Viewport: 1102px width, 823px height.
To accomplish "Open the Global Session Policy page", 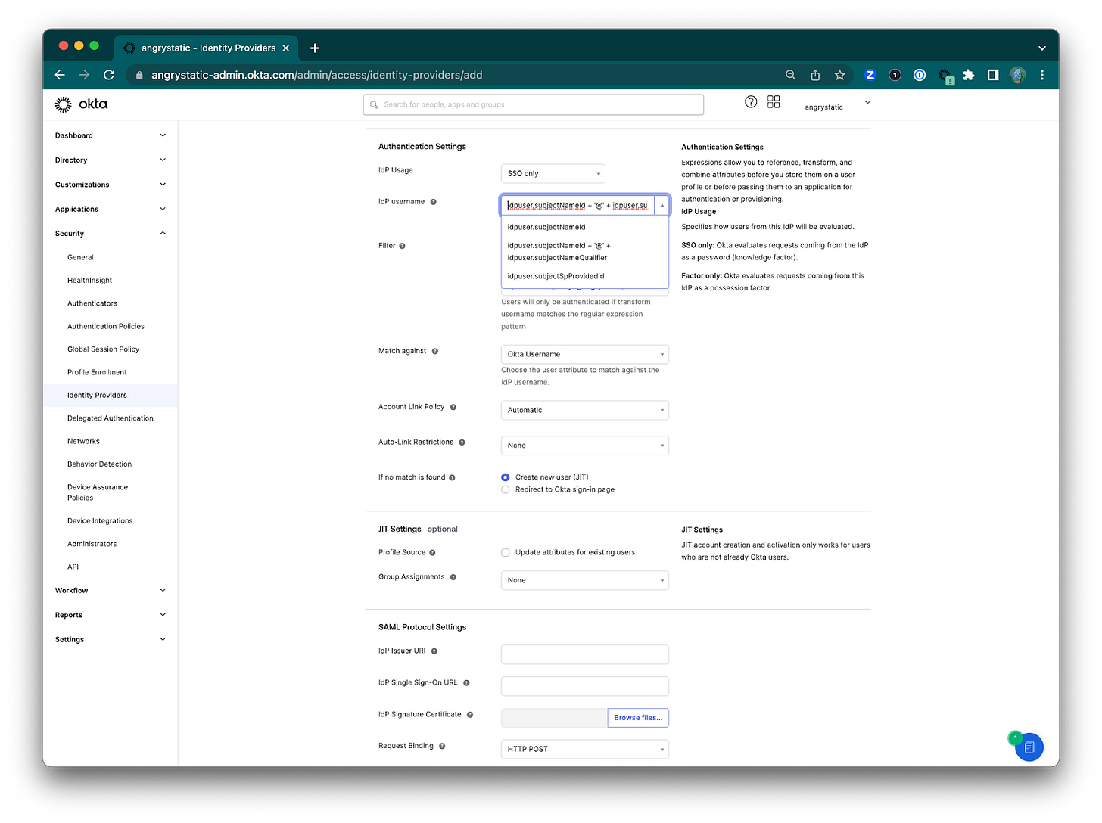I will 103,349.
